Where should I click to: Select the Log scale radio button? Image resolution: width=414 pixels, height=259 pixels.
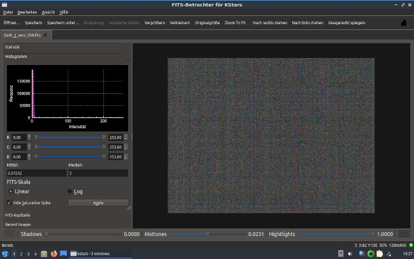click(70, 191)
